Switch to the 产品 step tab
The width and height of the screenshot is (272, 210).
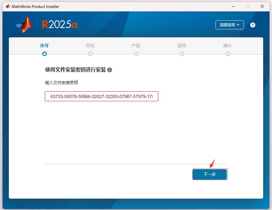tap(136, 46)
